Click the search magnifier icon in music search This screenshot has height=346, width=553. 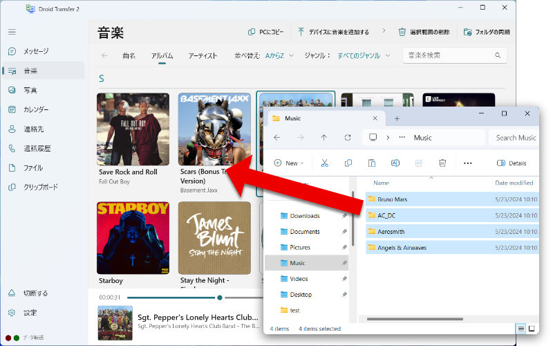498,55
